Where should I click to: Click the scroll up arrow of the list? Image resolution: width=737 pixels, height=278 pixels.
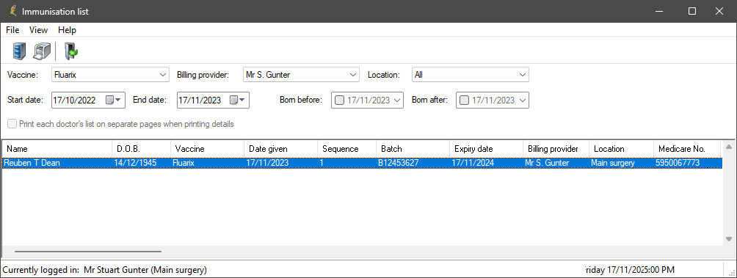pyautogui.click(x=728, y=147)
